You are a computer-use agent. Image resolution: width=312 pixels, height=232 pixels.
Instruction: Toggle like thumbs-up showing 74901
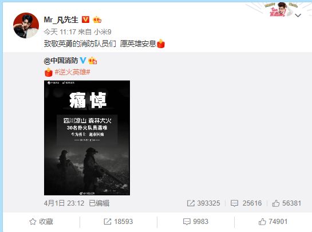[273, 222]
